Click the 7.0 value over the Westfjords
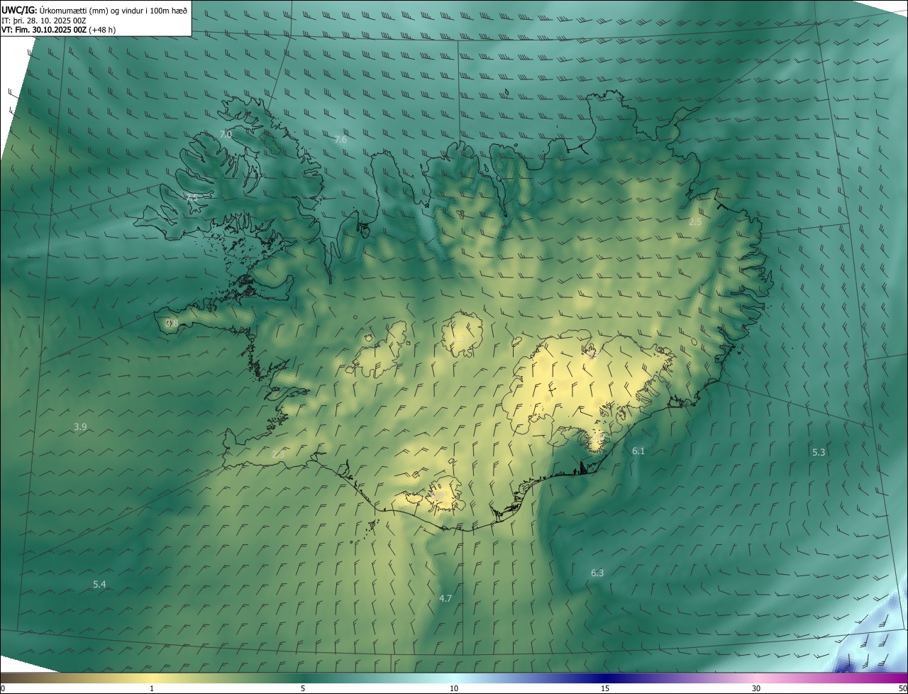The width and height of the screenshot is (908, 694). point(226,133)
